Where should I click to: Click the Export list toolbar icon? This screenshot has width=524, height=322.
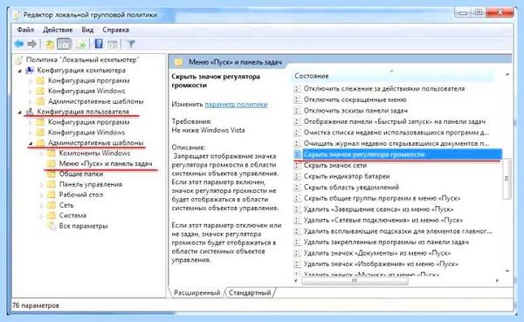click(x=81, y=44)
